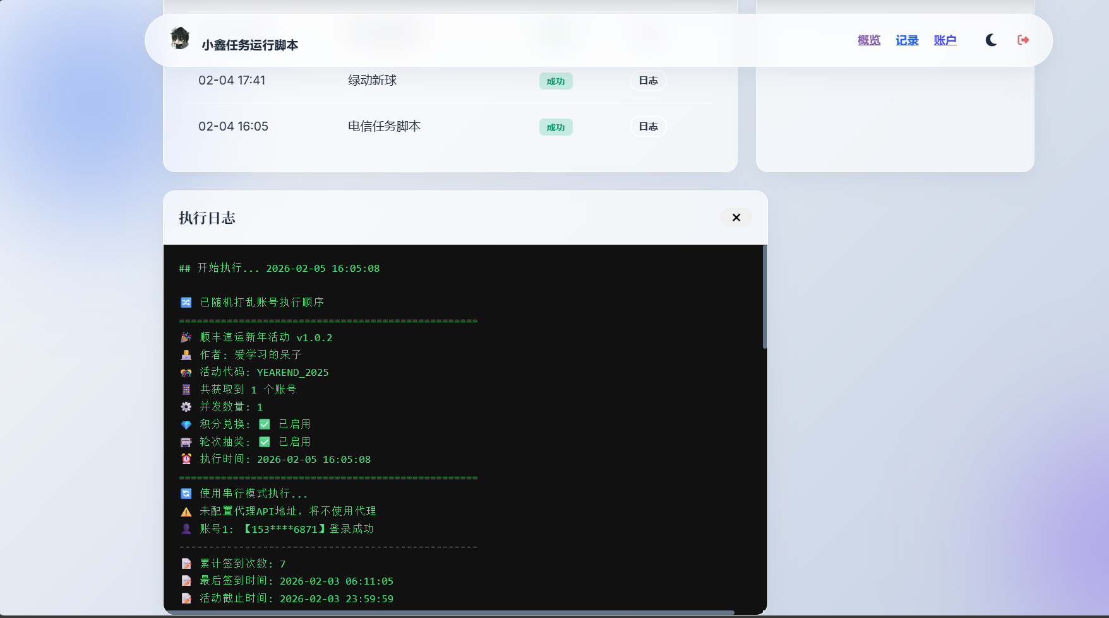1109x618 pixels.
Task: Click the gem icon next to 积分兑换
Action: (186, 424)
